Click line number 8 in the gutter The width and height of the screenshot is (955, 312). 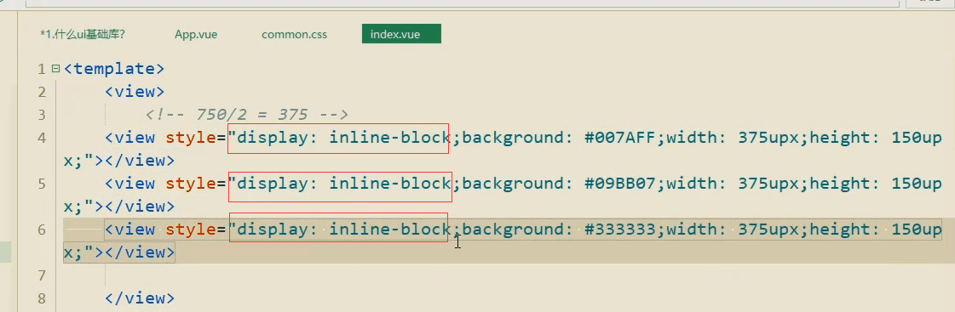point(42,298)
